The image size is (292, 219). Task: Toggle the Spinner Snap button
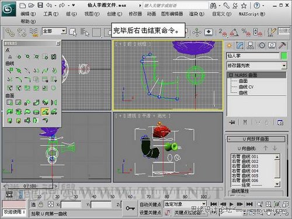click(x=258, y=32)
